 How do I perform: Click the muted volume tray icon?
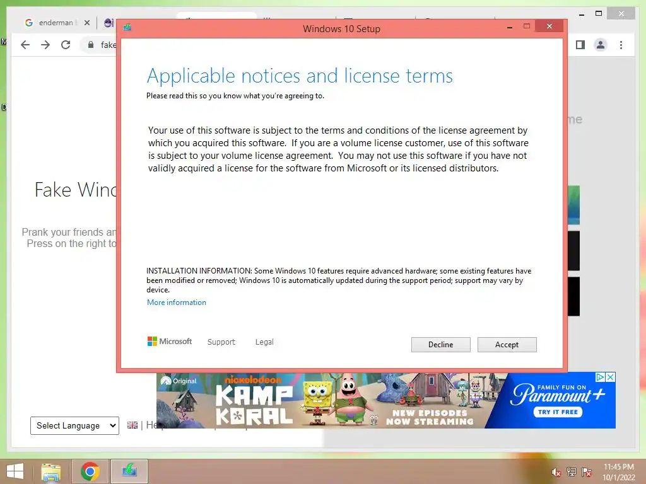[556, 473]
